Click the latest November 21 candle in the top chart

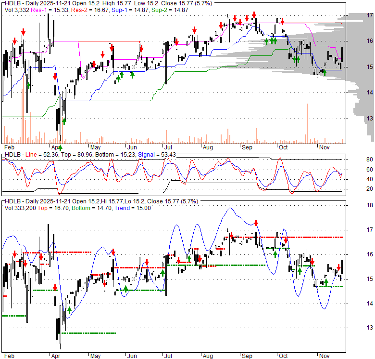pos(342,54)
